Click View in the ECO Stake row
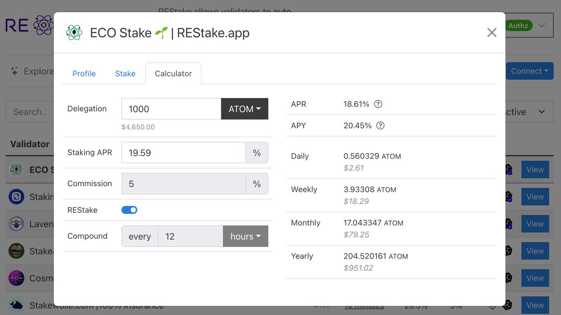 tap(535, 169)
